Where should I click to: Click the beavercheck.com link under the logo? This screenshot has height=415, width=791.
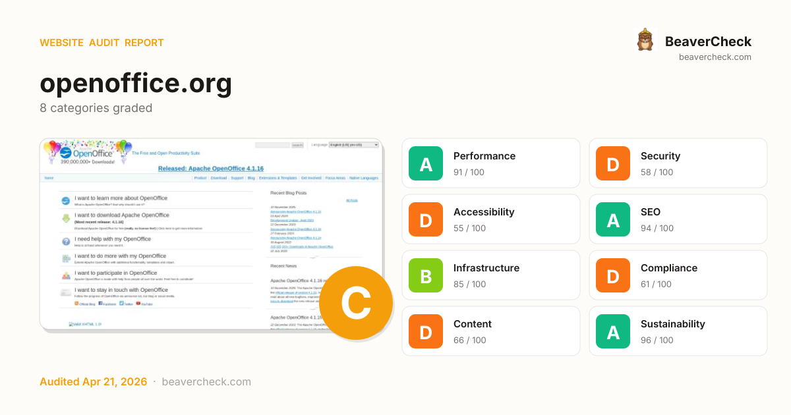(x=715, y=57)
